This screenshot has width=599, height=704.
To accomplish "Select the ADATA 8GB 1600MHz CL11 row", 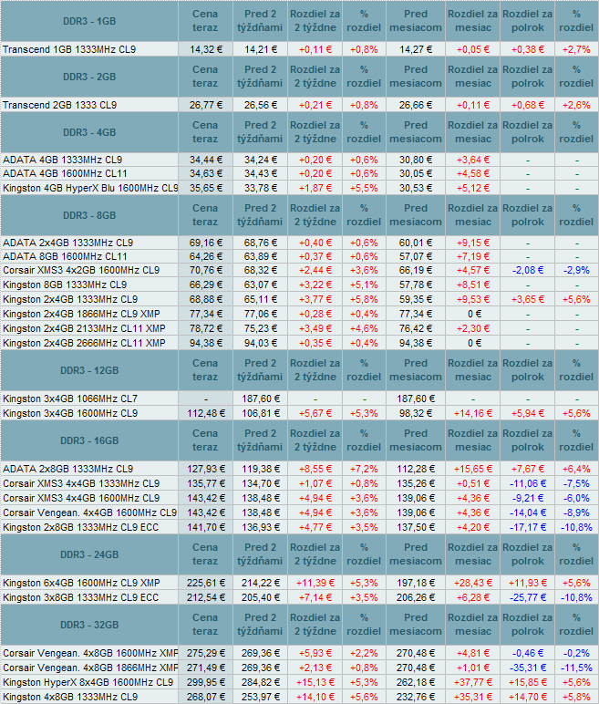I will (x=299, y=257).
